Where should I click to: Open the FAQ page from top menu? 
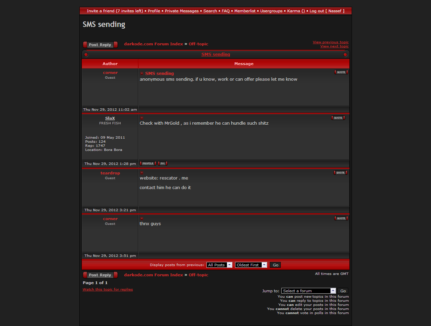[x=226, y=11]
